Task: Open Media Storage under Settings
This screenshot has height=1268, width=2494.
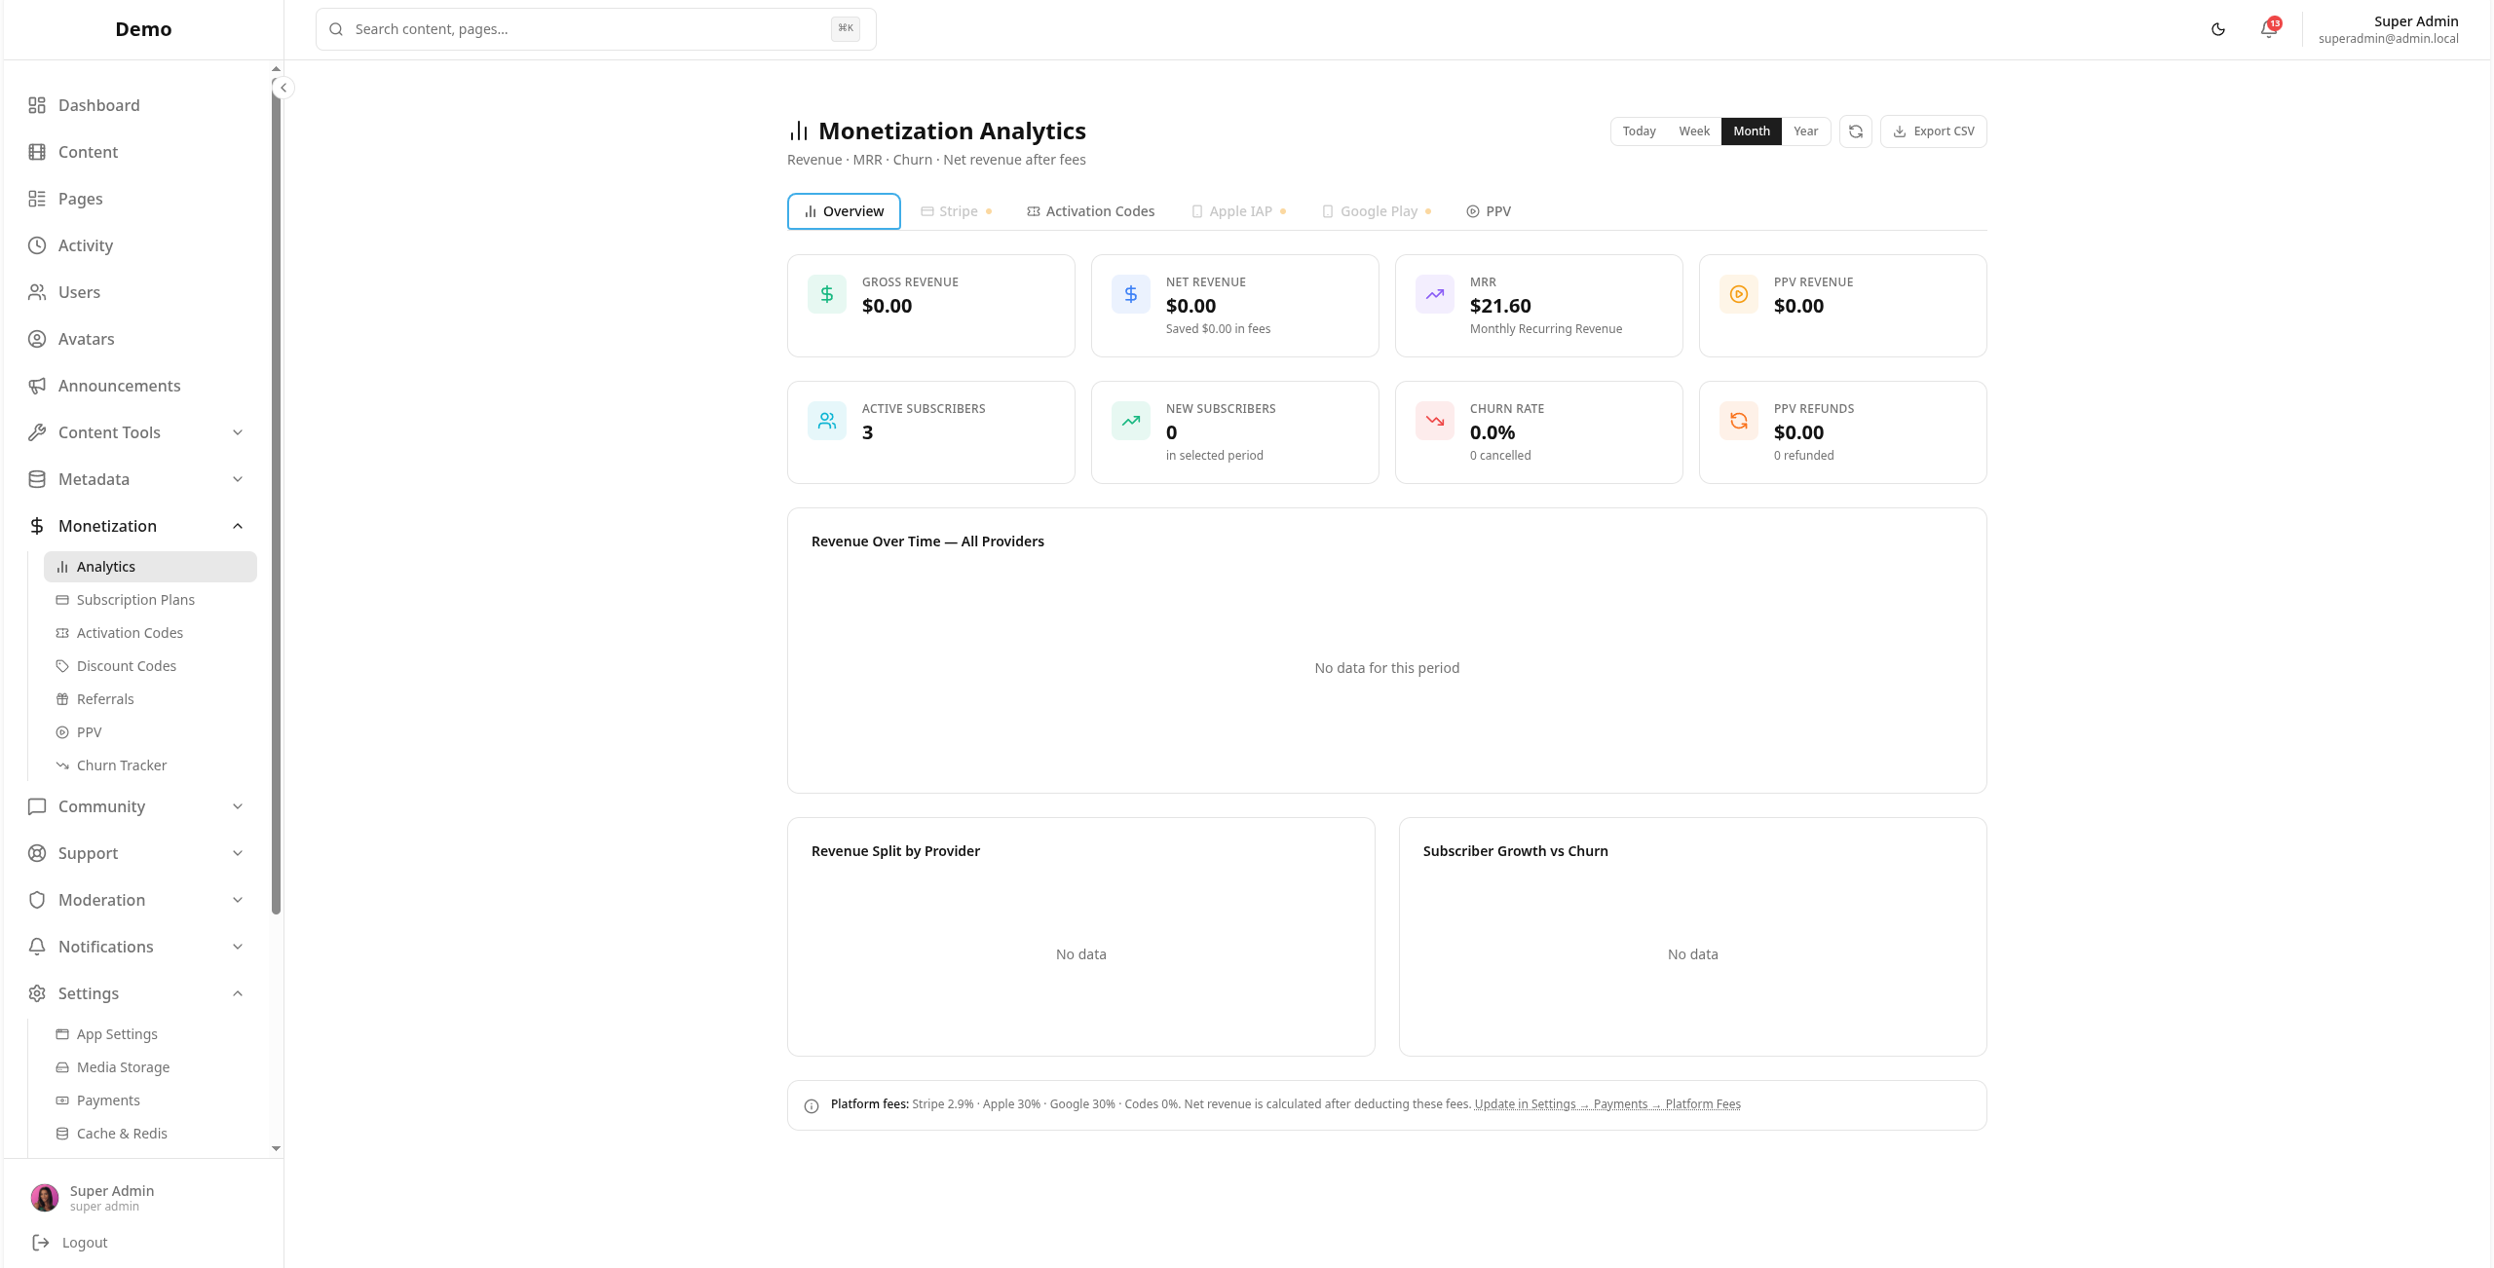Action: pos(123,1066)
